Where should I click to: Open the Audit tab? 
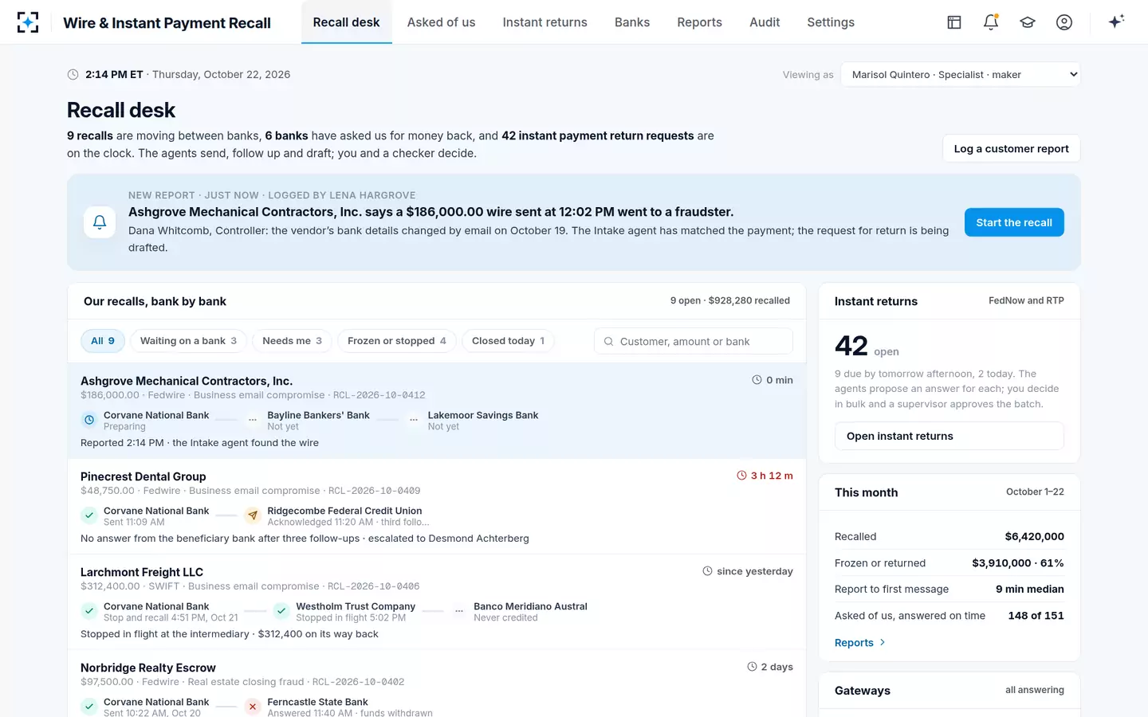pos(765,22)
